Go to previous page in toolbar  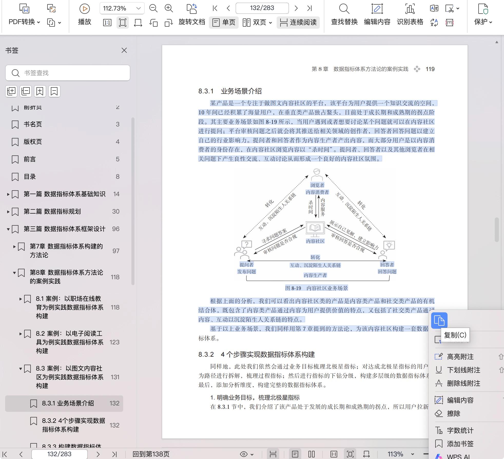pos(228,8)
